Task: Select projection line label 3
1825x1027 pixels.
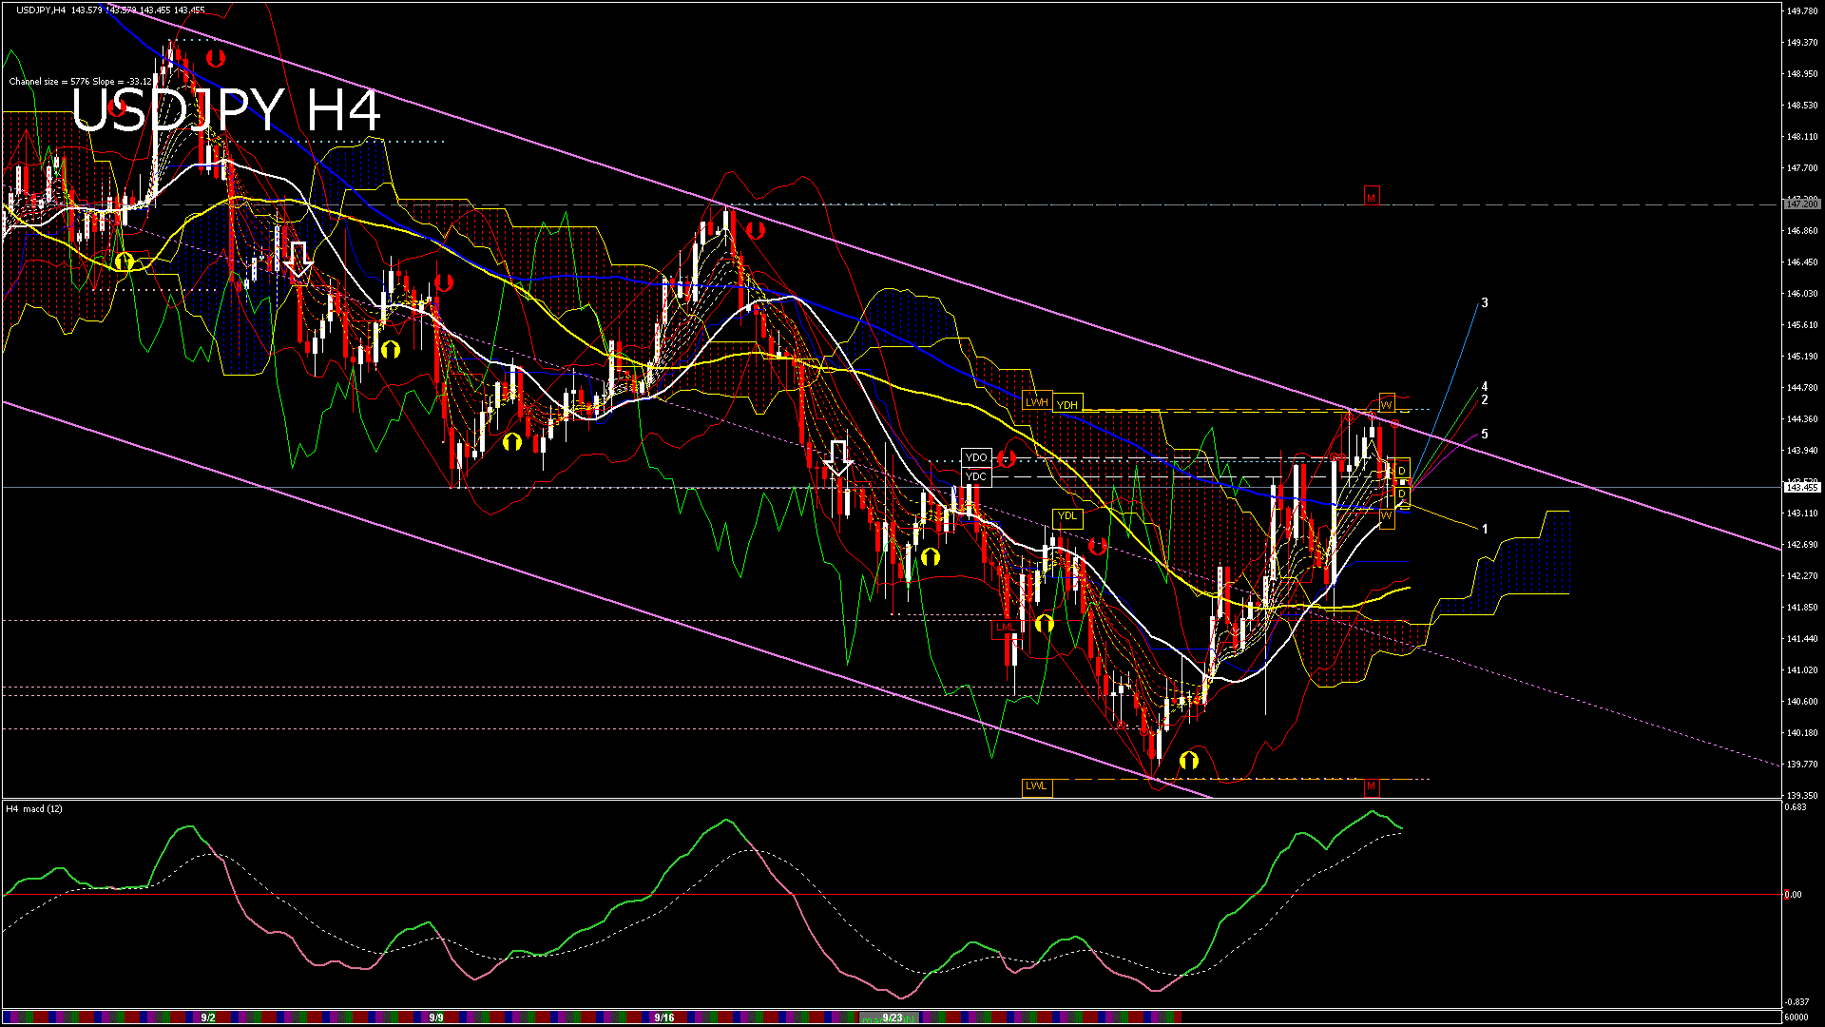Action: pyautogui.click(x=1485, y=303)
